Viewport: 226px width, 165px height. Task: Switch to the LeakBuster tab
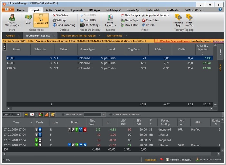coord(172,10)
